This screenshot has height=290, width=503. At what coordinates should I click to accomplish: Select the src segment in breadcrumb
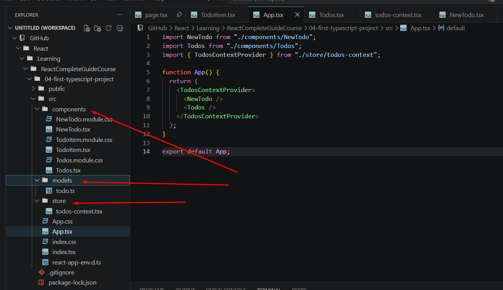tap(389, 28)
